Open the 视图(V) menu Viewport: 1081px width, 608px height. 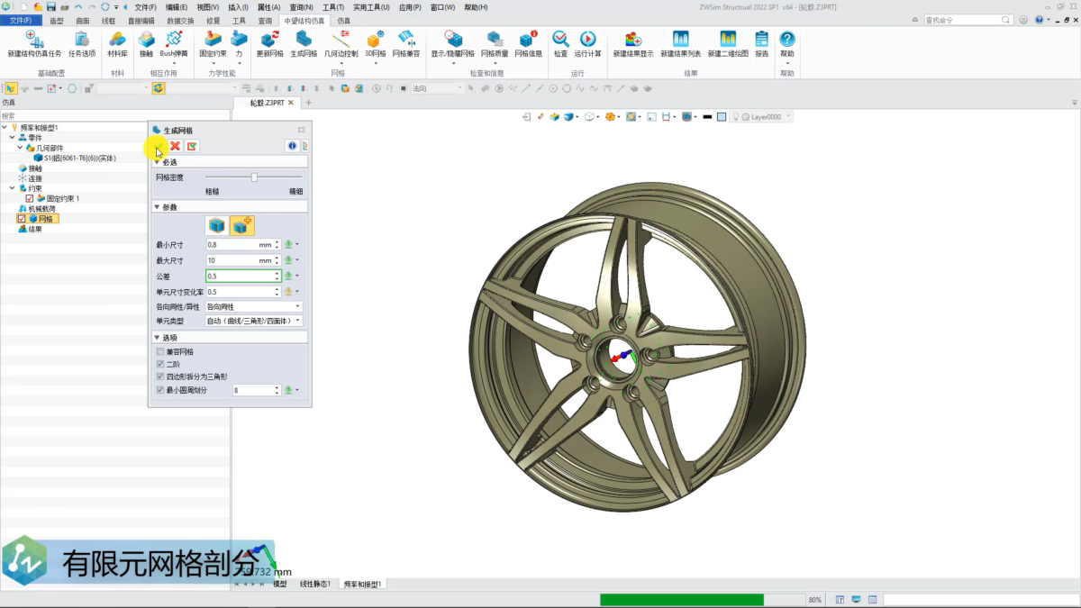(x=208, y=7)
